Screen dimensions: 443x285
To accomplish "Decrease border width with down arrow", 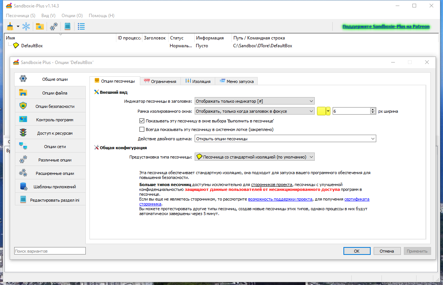I will pyautogui.click(x=373, y=113).
